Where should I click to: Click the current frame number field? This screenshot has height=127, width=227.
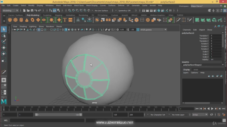pyautogui.click(x=187, y=109)
